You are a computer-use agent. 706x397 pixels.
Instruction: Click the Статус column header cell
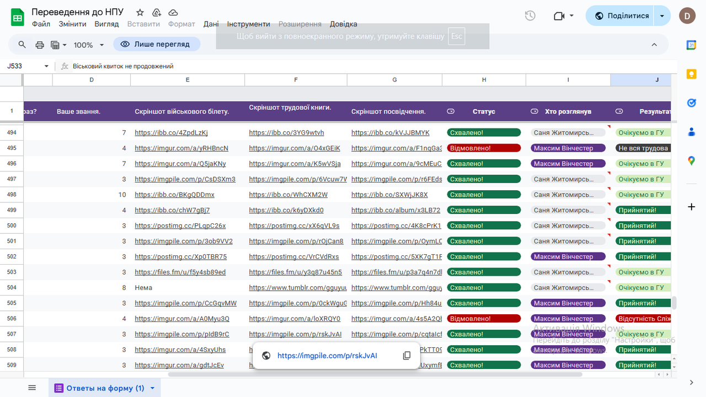(484, 111)
